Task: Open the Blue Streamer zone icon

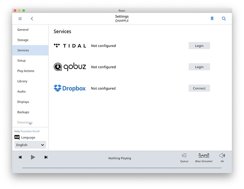Action: [x=204, y=155]
